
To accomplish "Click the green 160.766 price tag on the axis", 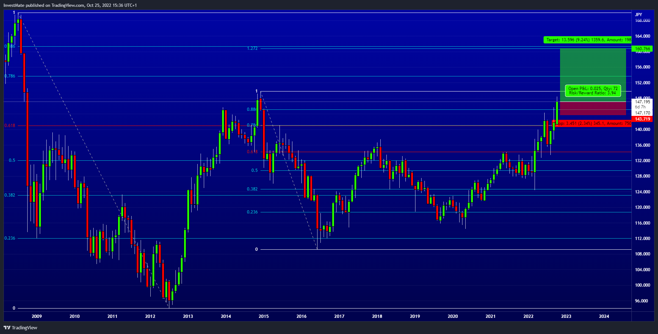I will (643, 49).
